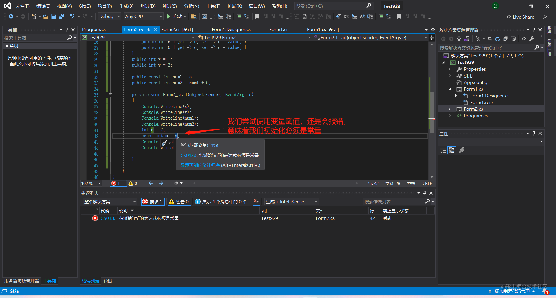Switch to the Form1.cs tab

tap(279, 29)
